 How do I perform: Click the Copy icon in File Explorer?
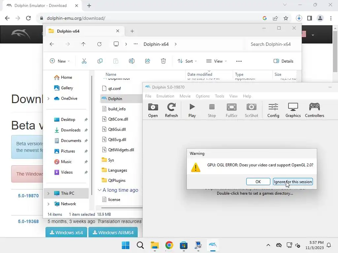click(100, 61)
